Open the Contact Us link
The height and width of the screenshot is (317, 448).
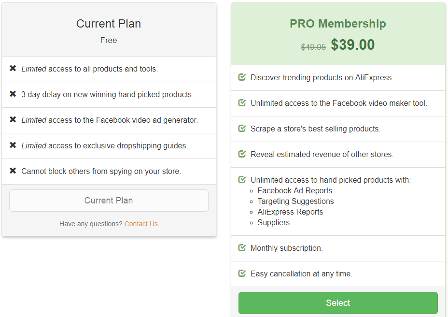point(141,224)
